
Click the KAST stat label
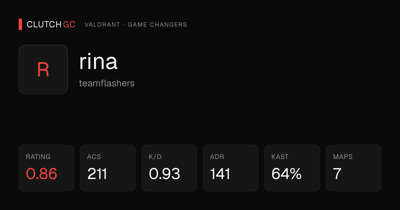pyautogui.click(x=280, y=157)
